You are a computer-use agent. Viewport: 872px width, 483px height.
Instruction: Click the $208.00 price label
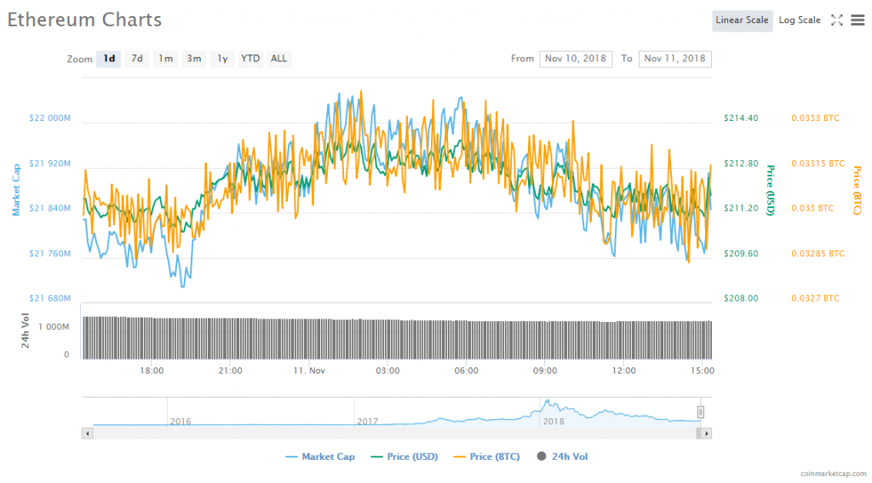click(x=741, y=298)
